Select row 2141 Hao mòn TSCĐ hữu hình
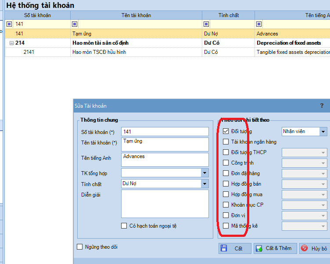The width and height of the screenshot is (330, 264). [167, 52]
